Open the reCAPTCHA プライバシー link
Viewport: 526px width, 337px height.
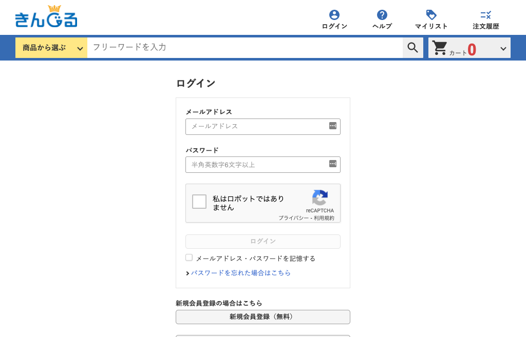293,218
